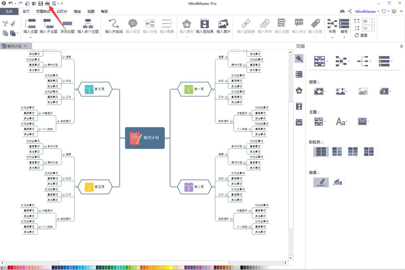Viewport: 405px width, 270px height.
Task: Expand the theme font Aa dropdown
Action: 342,122
